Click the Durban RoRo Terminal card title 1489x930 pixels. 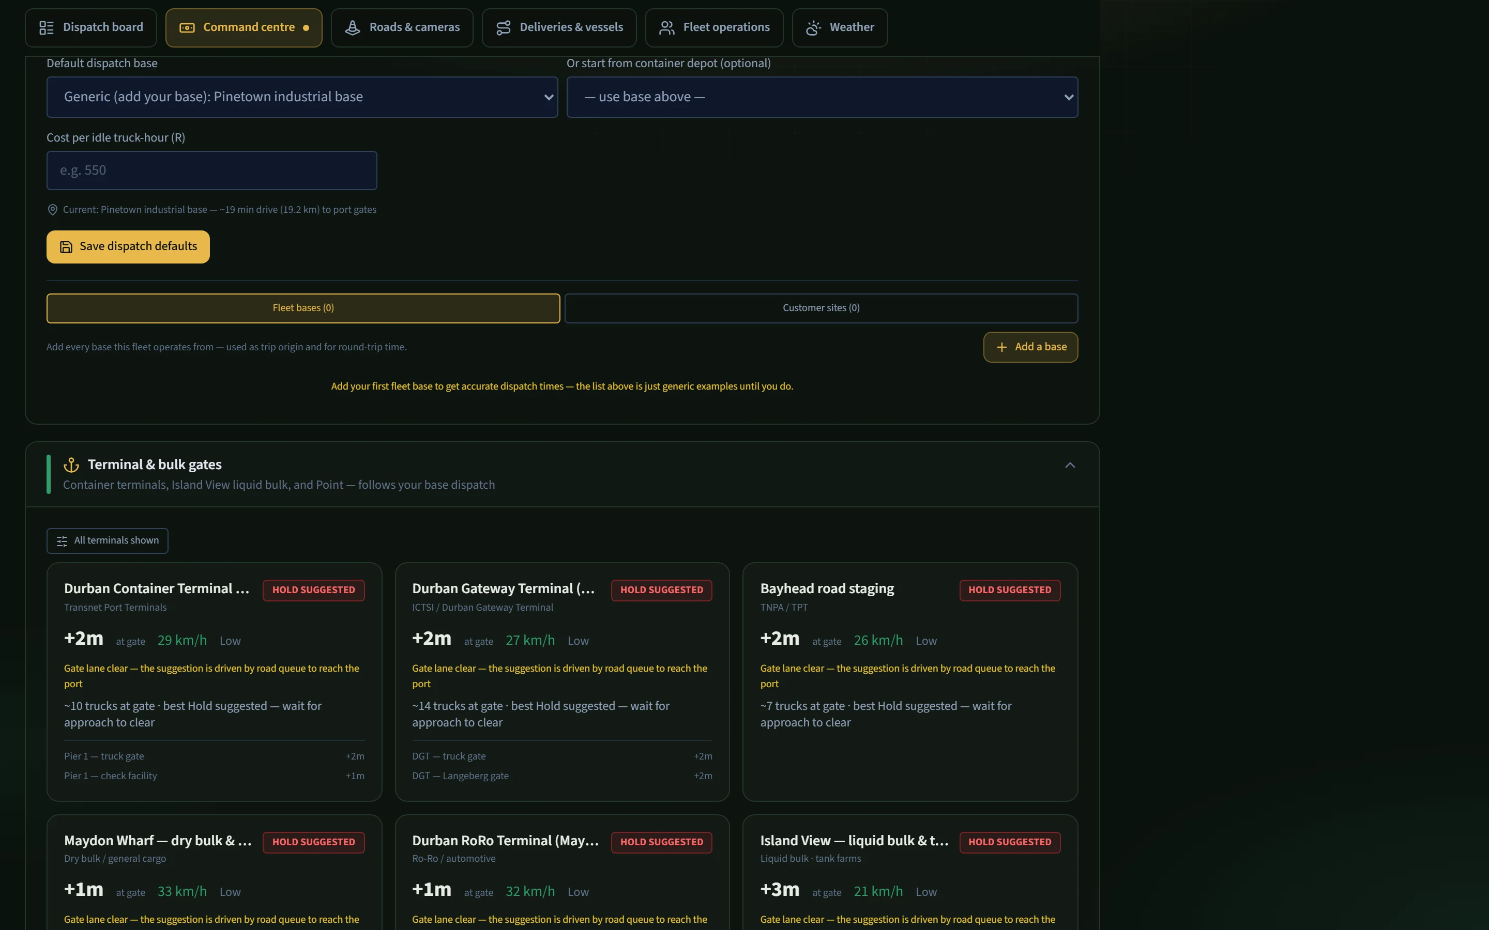point(505,841)
